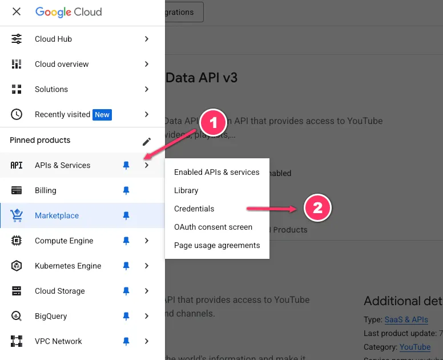Expand the Cloud overview submenu chevron
This screenshot has height=360, width=443.
(x=146, y=64)
